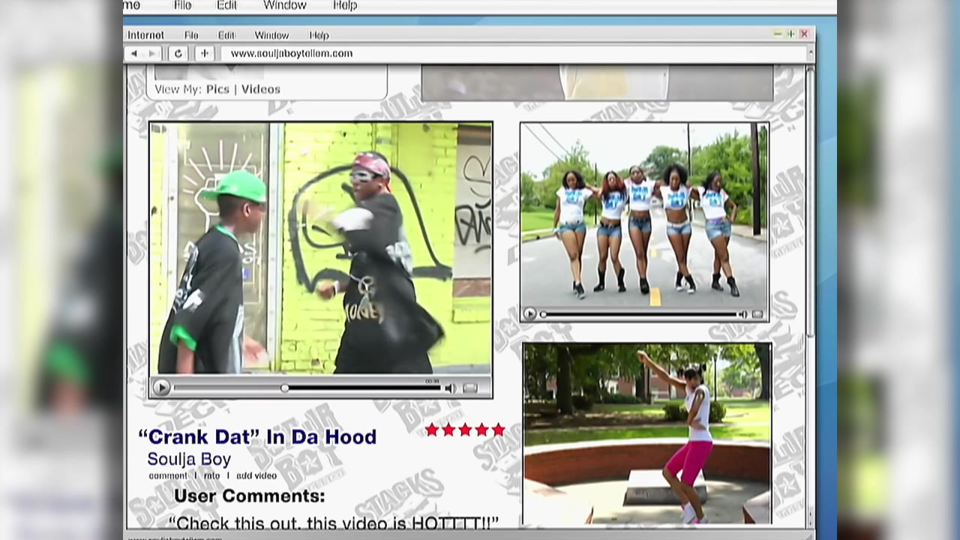Click the Crank Dat main video frame
The image size is (960, 540).
(321, 249)
